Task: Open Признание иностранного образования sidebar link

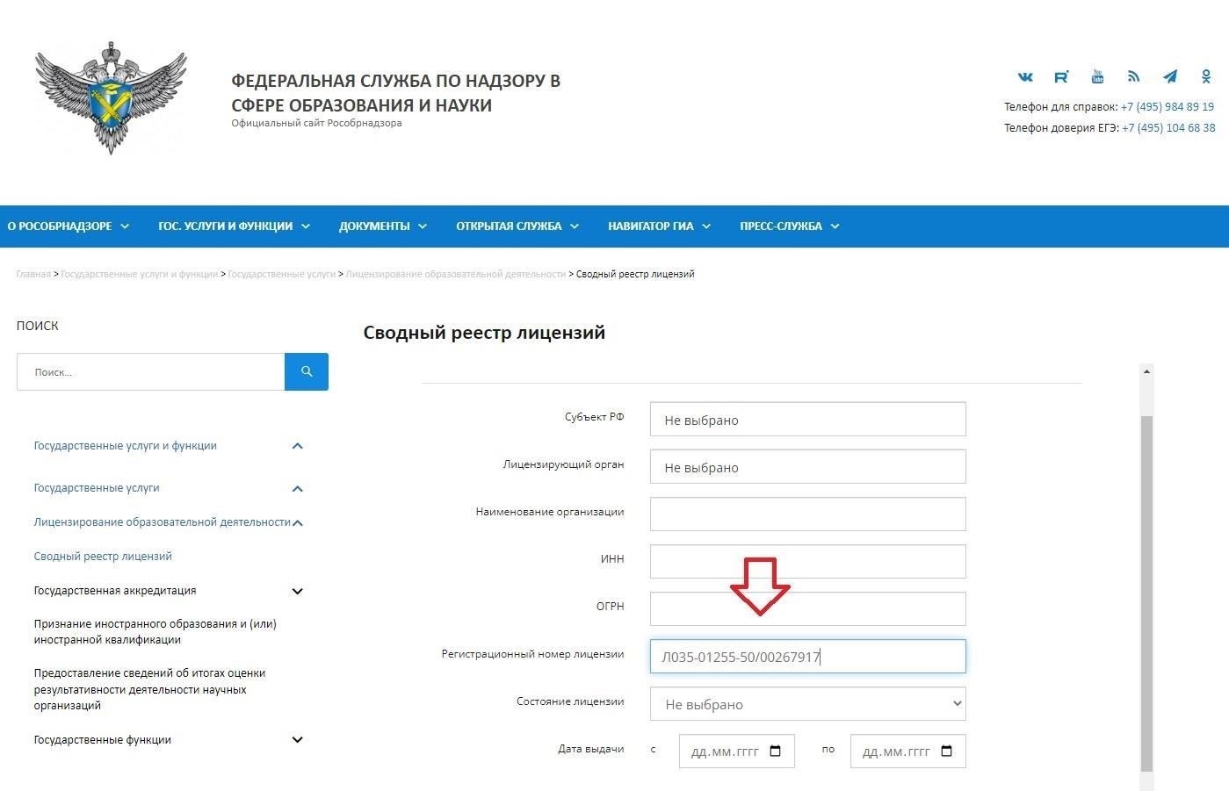Action: click(x=155, y=632)
